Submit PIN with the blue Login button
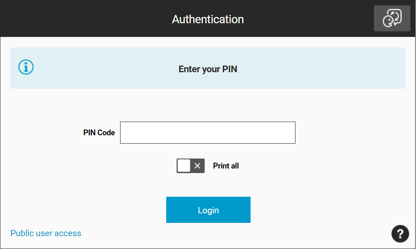Viewport: 416px width, 249px height. point(208,210)
